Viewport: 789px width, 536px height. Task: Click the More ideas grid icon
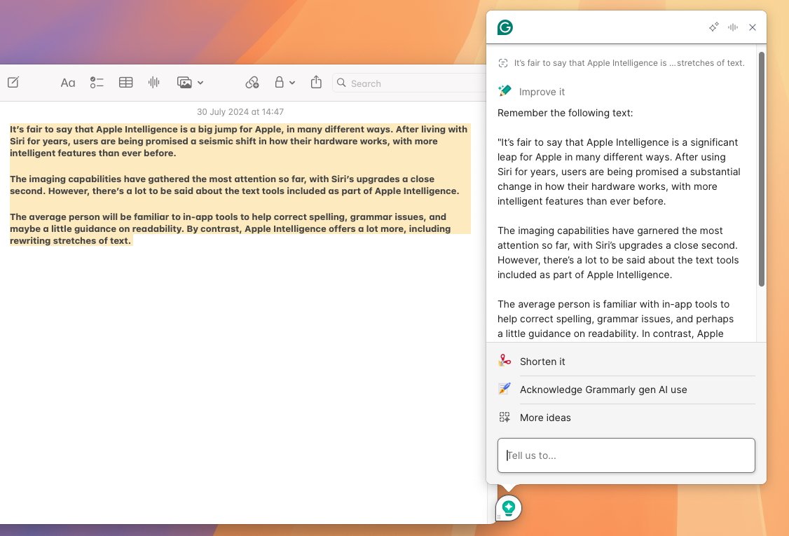click(x=505, y=417)
